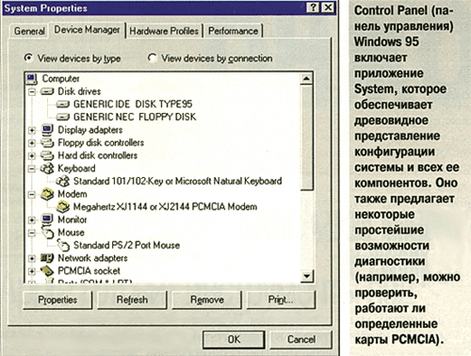Screen dimensions: 471x356
Task: Select 'Megahertz XJ1144 or XJ2144 PCMCIA Modem' text
Action: tap(165, 207)
